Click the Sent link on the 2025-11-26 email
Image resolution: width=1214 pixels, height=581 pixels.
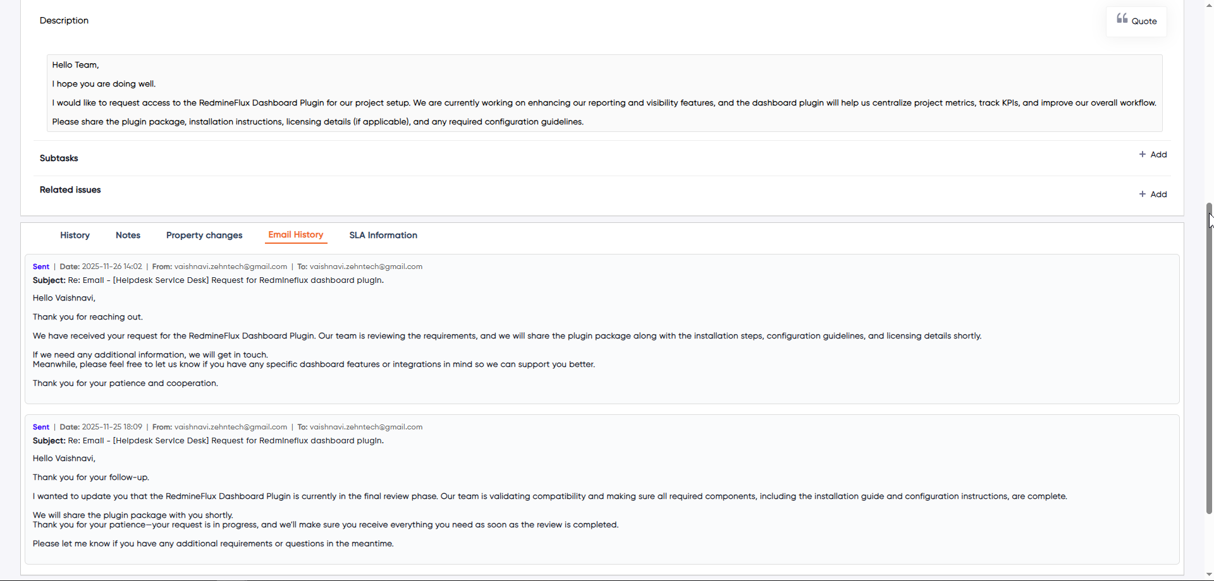tap(40, 266)
